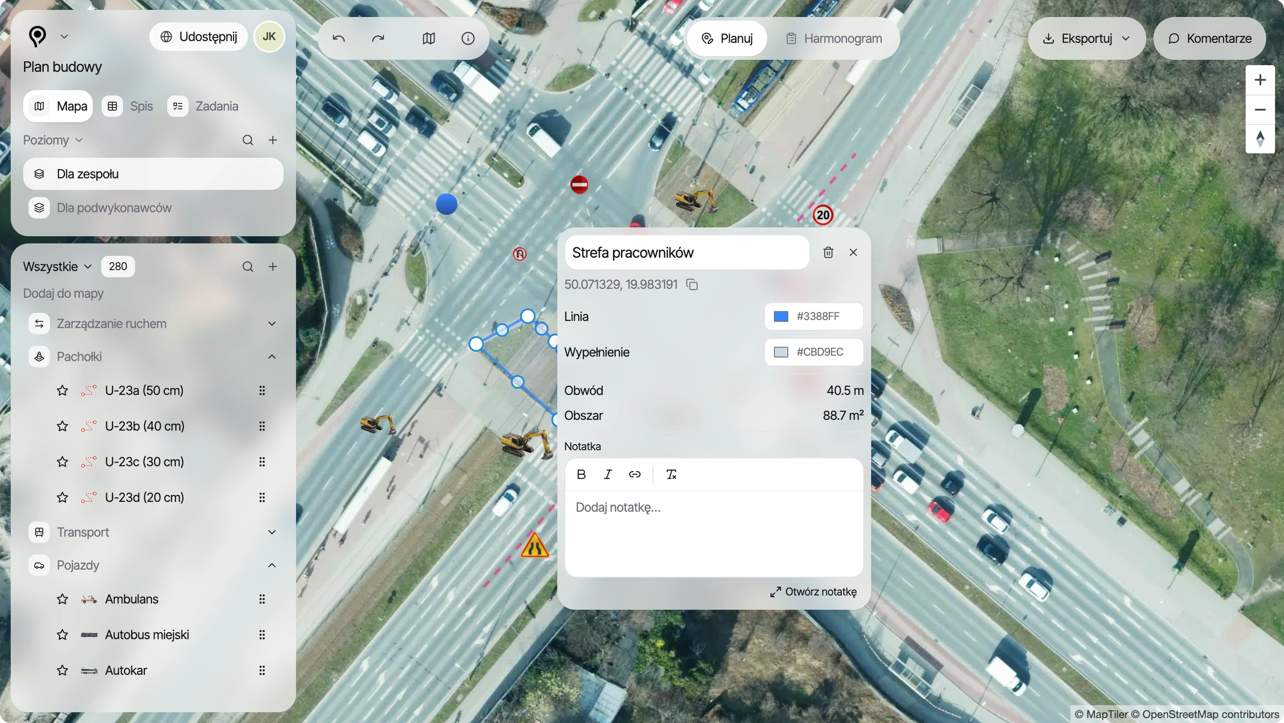Select the Planuj tab
This screenshot has height=723, width=1284.
(x=727, y=39)
